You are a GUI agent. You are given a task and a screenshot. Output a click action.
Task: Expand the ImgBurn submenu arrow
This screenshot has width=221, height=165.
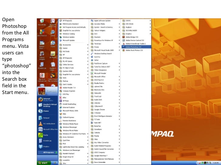tap(150, 27)
